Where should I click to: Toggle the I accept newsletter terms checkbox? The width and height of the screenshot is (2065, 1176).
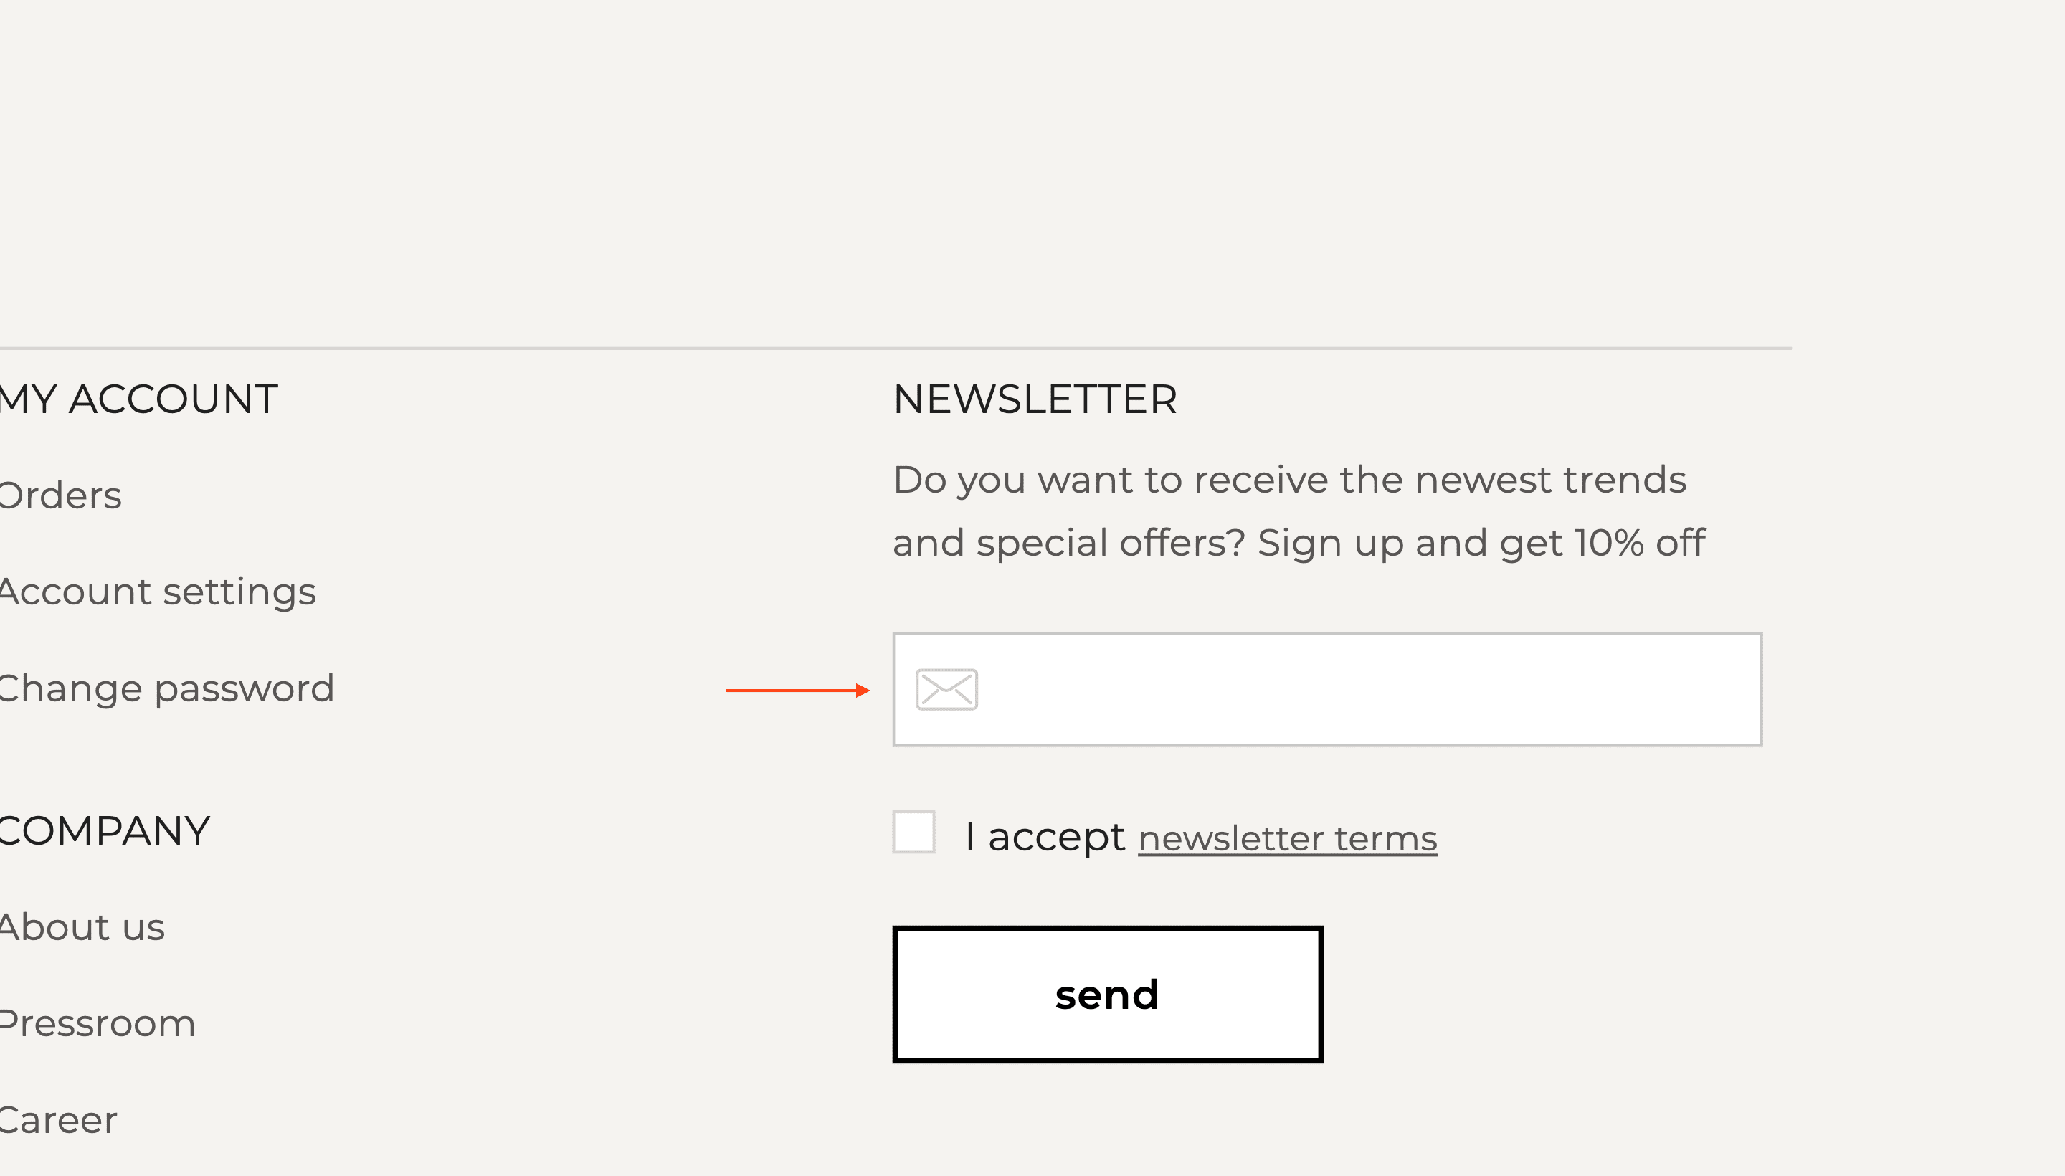coord(915,831)
